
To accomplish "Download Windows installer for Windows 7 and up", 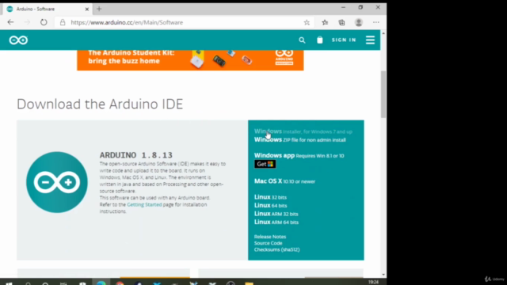I will (x=303, y=131).
